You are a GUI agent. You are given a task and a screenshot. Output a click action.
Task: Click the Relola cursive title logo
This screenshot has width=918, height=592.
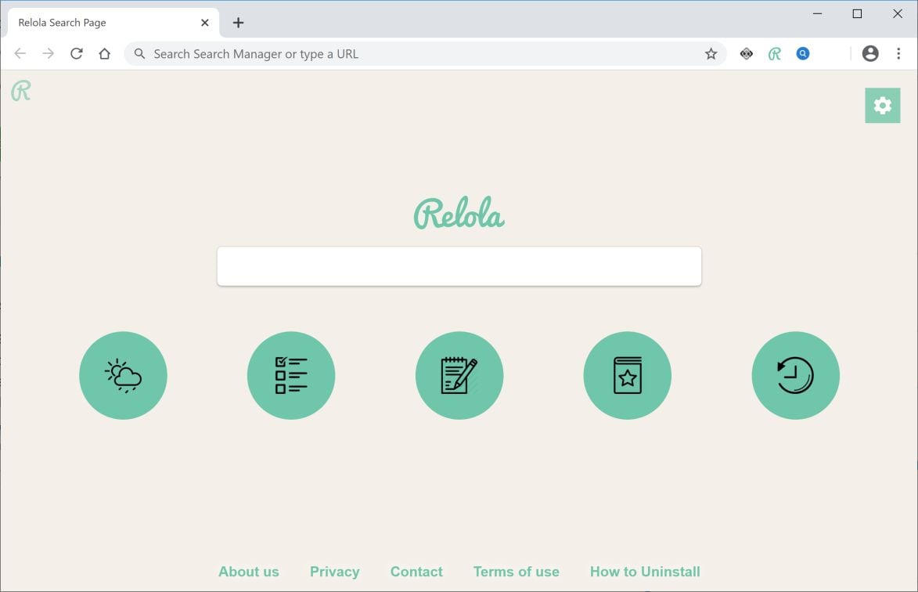[459, 213]
